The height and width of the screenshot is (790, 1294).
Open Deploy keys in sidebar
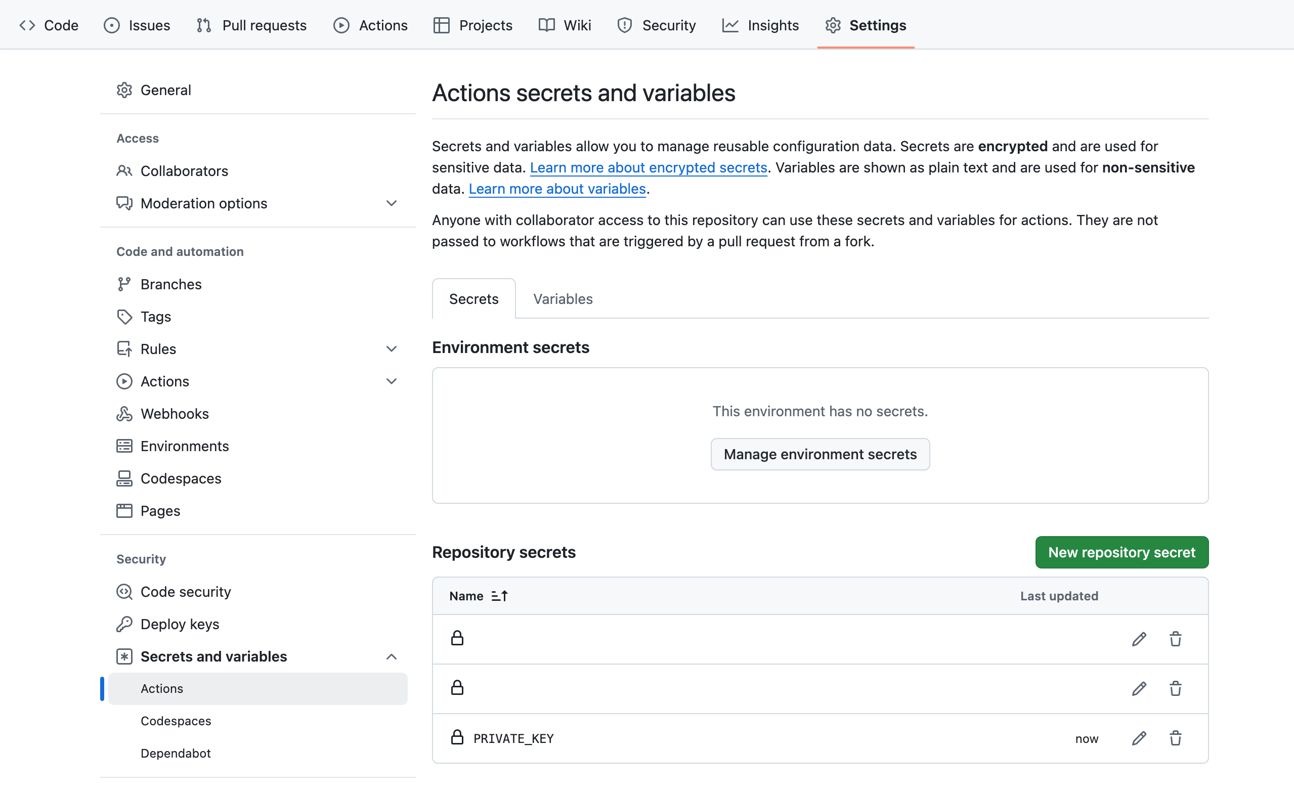point(180,624)
